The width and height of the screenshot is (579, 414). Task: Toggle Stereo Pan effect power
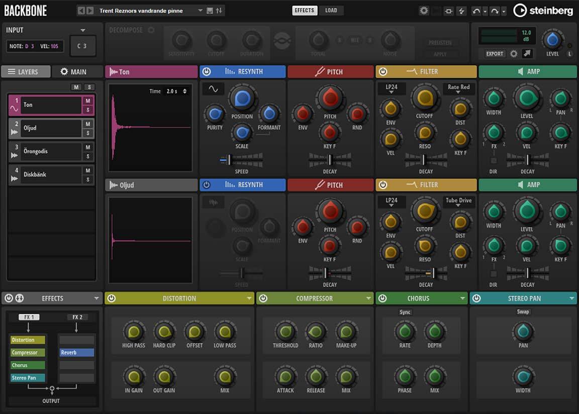click(x=476, y=298)
